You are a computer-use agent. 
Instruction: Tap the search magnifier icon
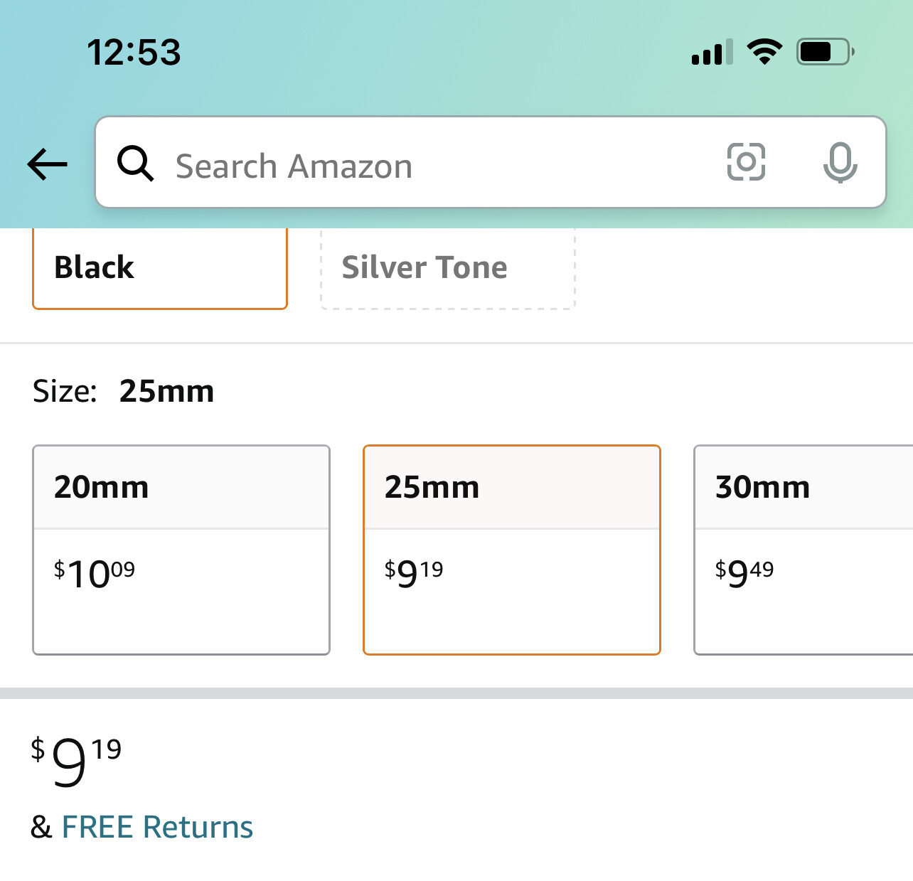click(135, 164)
